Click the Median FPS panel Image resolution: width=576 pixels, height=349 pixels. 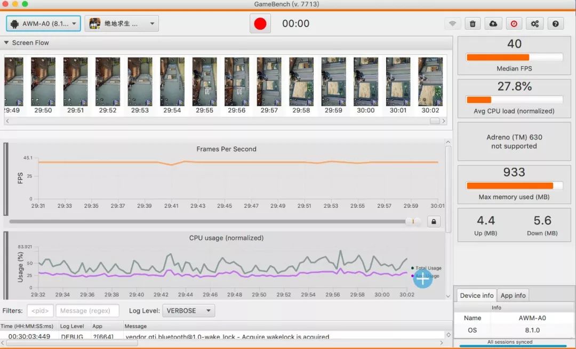pyautogui.click(x=514, y=56)
